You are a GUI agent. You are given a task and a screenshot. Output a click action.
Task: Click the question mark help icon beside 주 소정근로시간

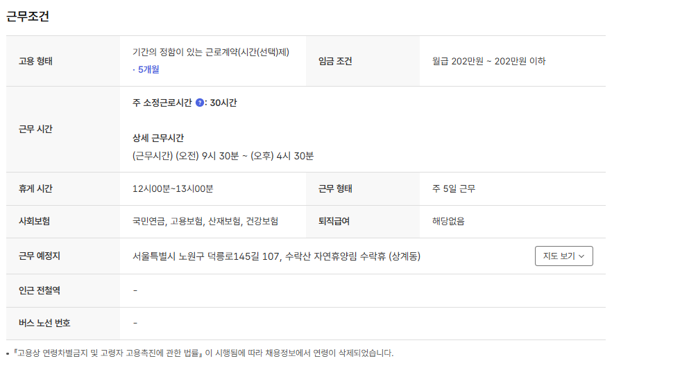200,103
